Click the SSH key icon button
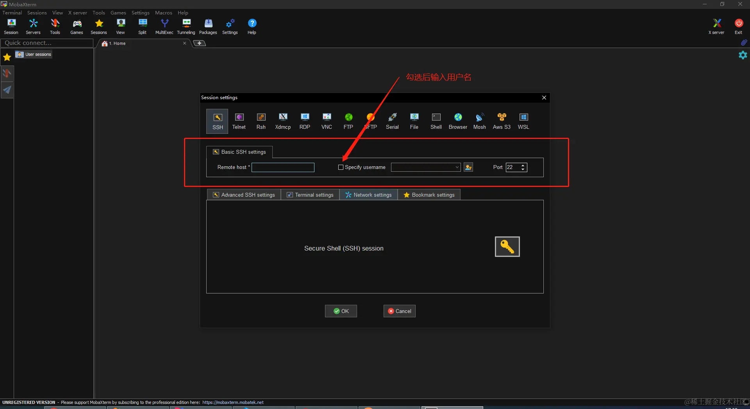The height and width of the screenshot is (409, 750). (x=507, y=247)
